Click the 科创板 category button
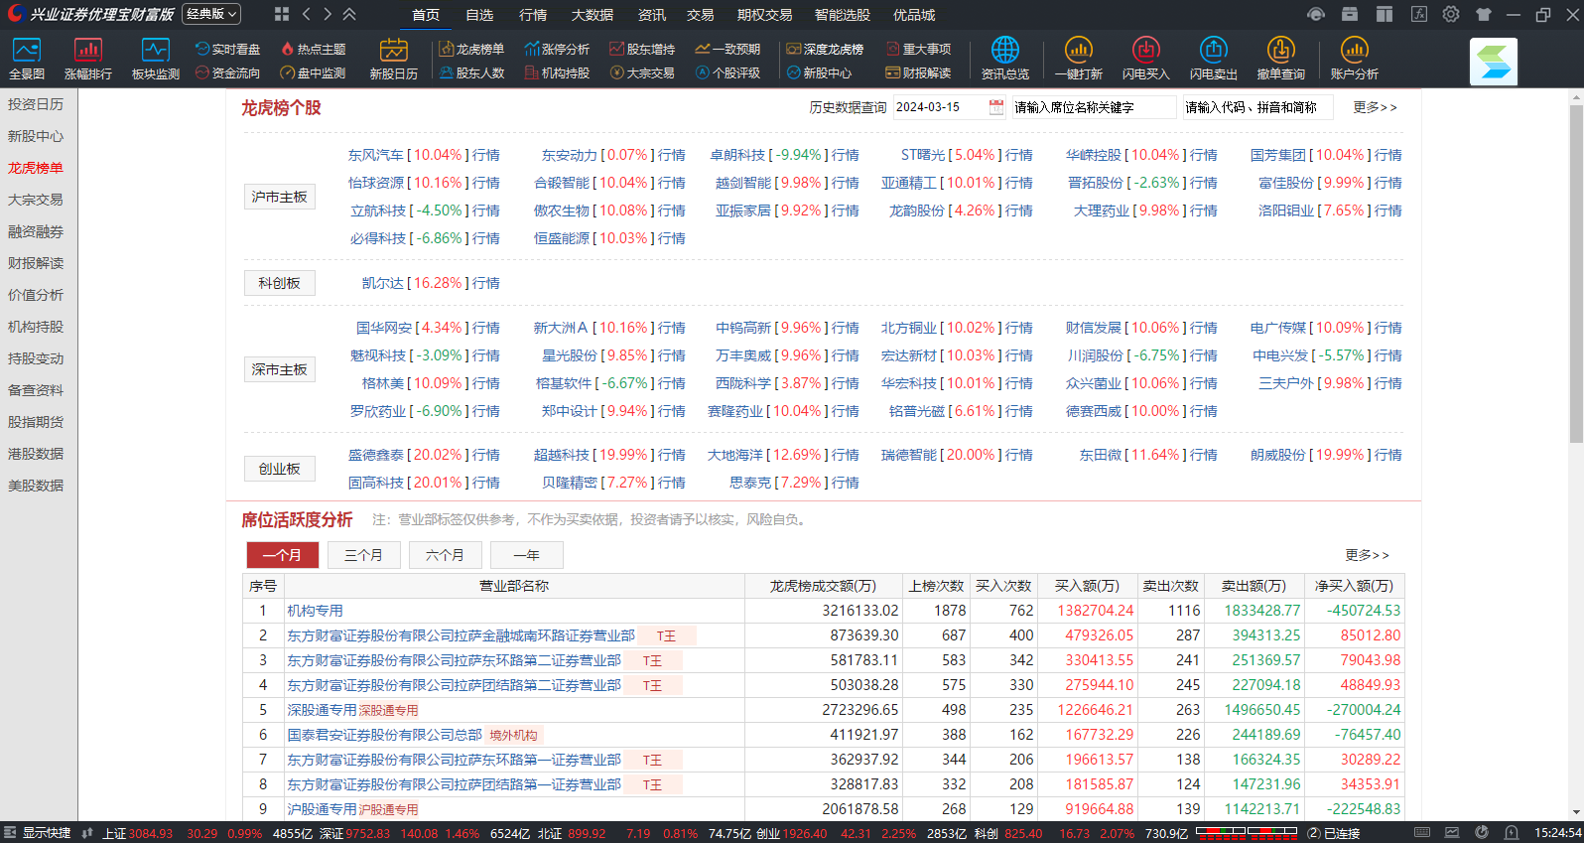1584x843 pixels. tap(280, 283)
